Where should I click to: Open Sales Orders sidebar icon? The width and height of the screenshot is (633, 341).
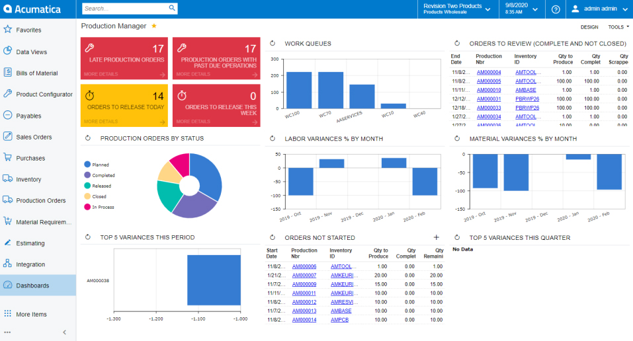tap(7, 136)
